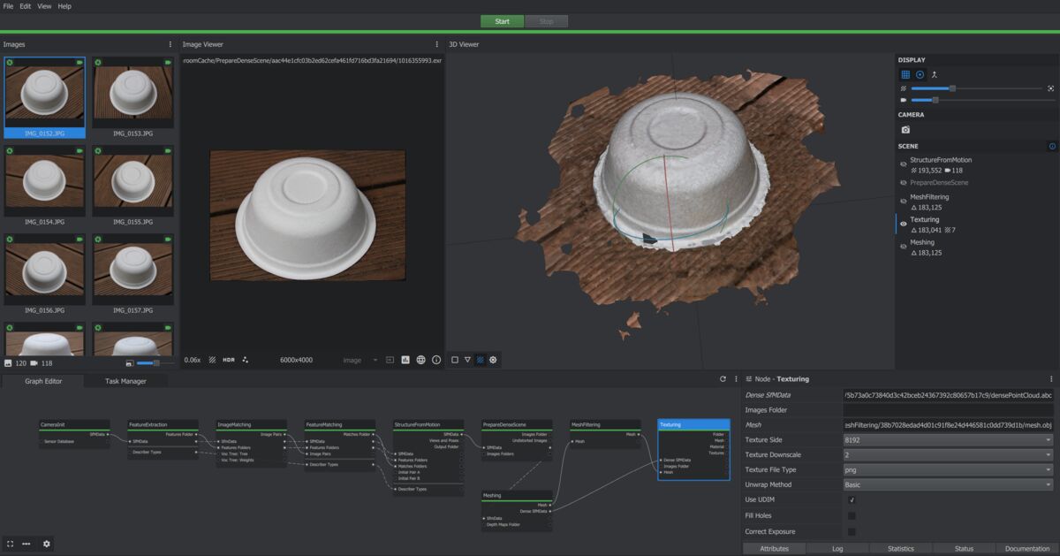Select the IMG_0153.JPG thumbnail

132,95
